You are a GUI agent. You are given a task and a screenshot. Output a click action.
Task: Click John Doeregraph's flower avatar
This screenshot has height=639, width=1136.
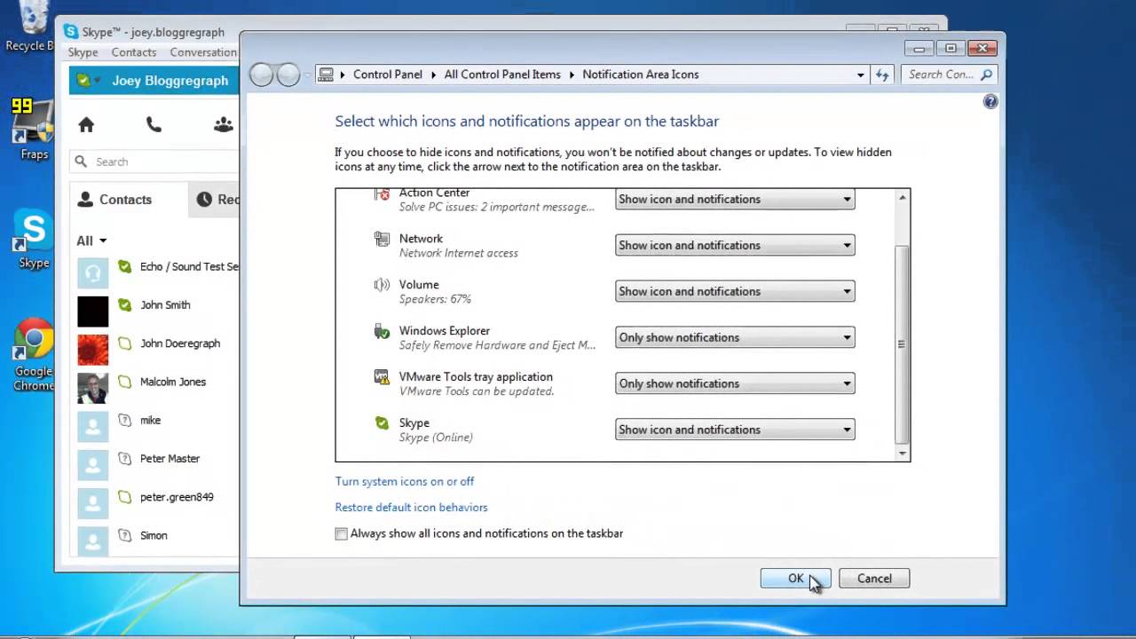point(93,350)
